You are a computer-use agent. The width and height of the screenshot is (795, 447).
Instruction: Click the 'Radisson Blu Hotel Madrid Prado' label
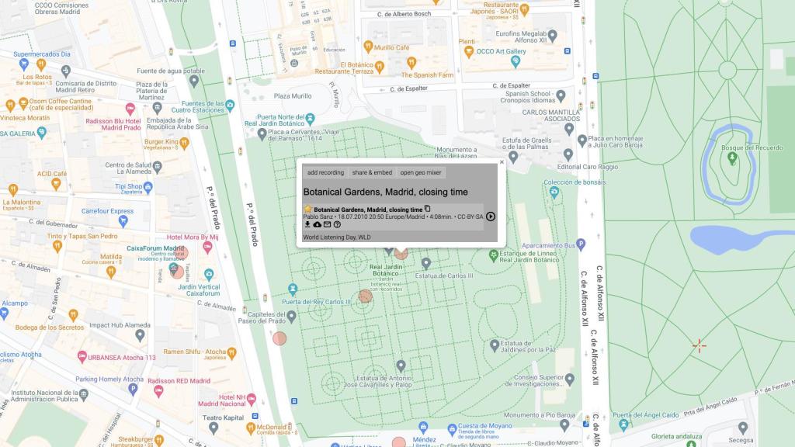click(x=113, y=124)
